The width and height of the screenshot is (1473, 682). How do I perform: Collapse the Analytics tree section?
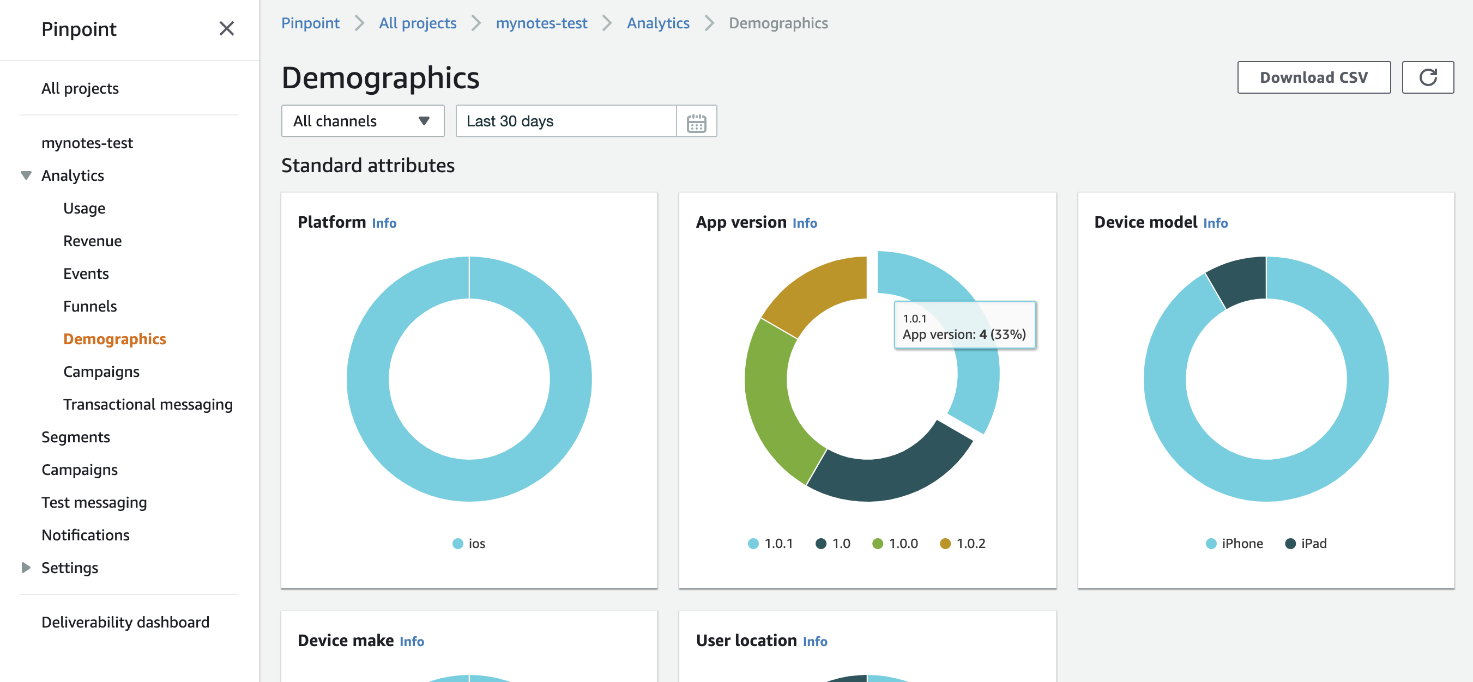26,175
